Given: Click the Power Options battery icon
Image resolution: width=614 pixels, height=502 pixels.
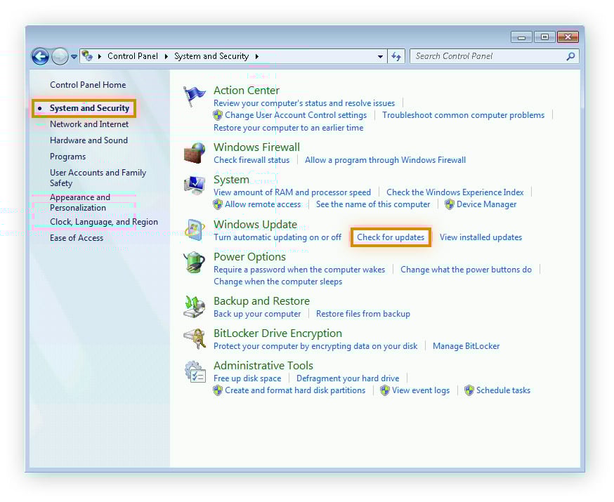Looking at the screenshot, I should pos(195,263).
